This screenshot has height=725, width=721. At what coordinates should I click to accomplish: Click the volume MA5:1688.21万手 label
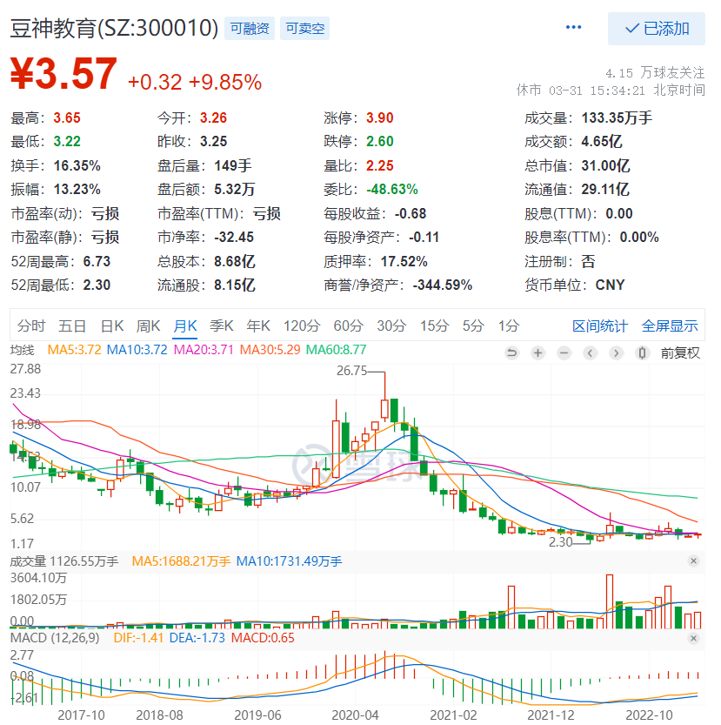[x=181, y=561]
